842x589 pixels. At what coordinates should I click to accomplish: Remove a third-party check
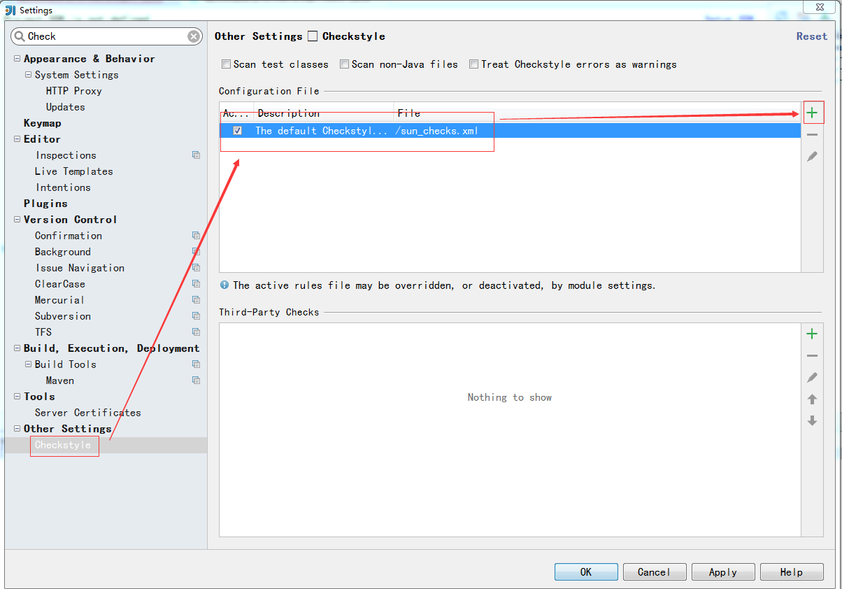click(812, 356)
